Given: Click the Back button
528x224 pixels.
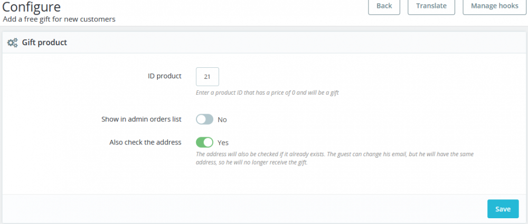Looking at the screenshot, I should point(384,6).
